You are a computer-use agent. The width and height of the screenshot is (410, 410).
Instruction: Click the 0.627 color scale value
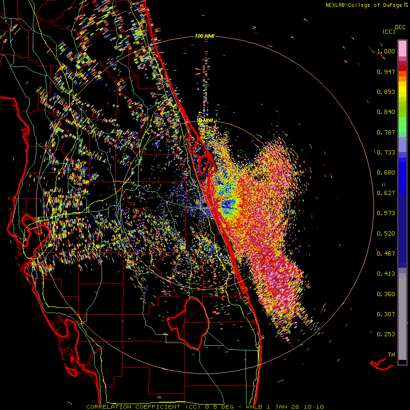(386, 193)
